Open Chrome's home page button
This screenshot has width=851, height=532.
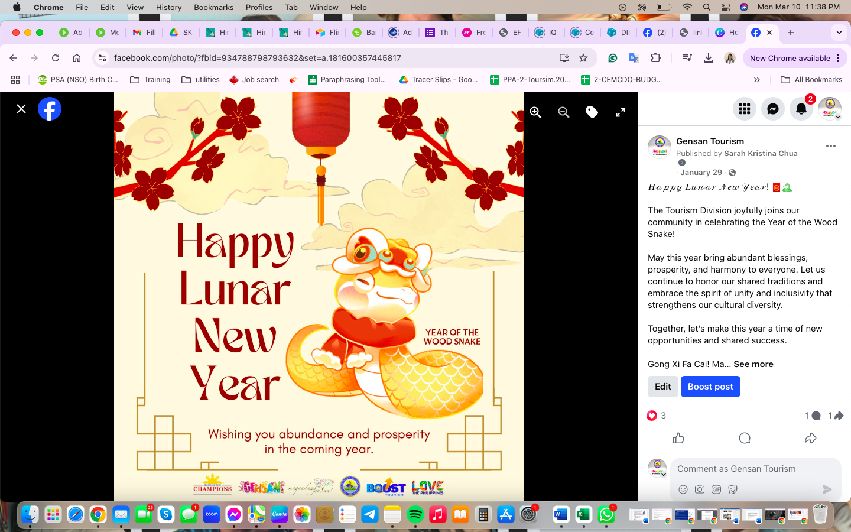pos(77,58)
